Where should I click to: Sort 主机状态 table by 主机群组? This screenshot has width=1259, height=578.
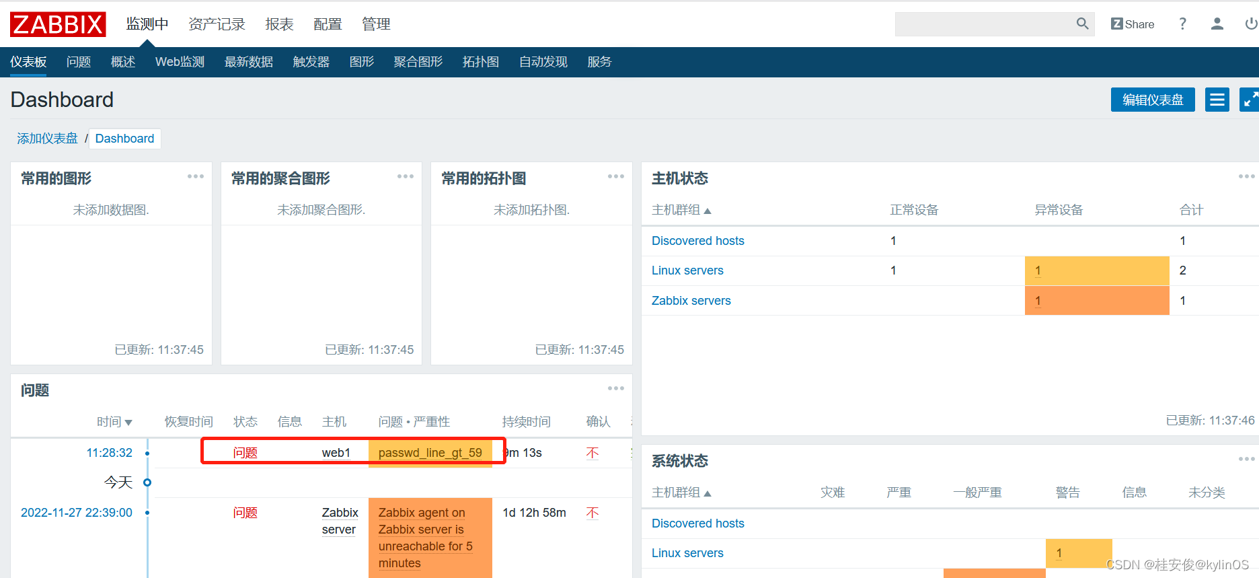pos(681,210)
